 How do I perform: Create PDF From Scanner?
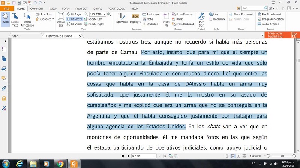(182, 14)
